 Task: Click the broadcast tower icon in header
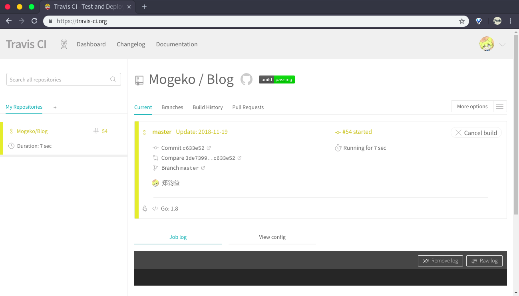pos(64,44)
